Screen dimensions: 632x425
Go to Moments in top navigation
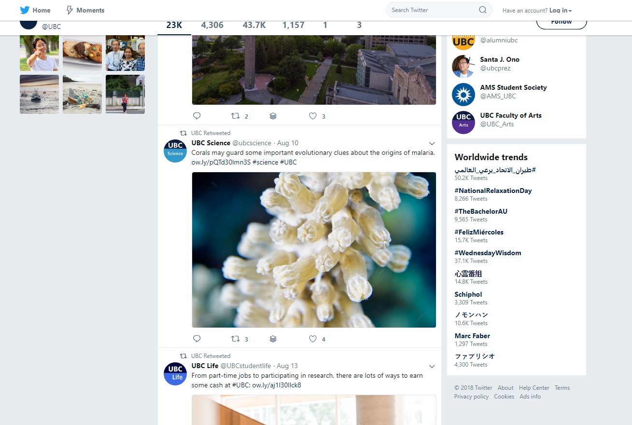90,10
